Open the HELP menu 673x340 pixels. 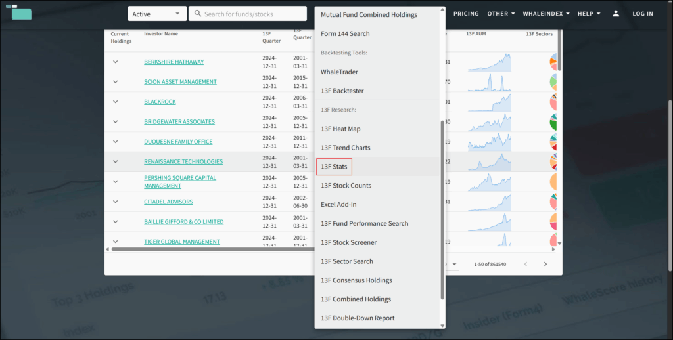pos(589,14)
